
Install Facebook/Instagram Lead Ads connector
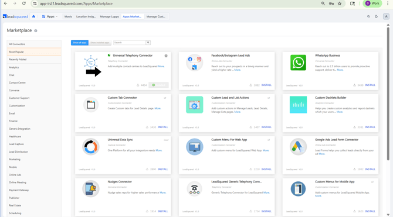point(266,85)
